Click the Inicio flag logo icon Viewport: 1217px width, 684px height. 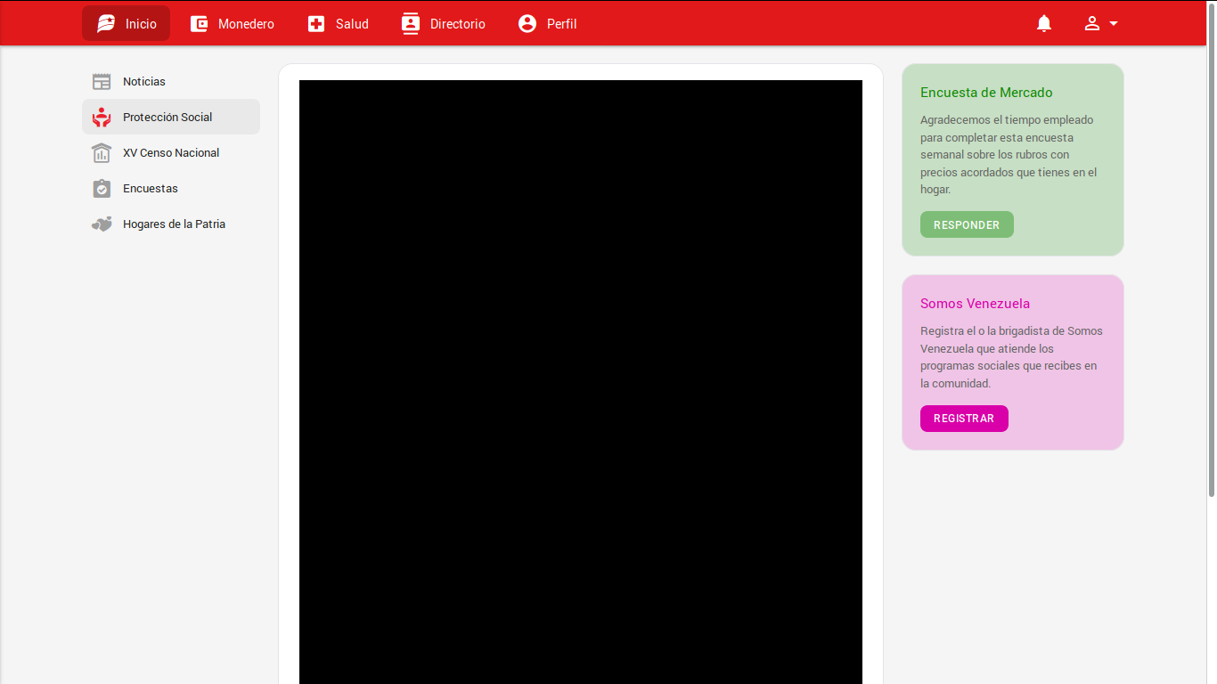(106, 24)
